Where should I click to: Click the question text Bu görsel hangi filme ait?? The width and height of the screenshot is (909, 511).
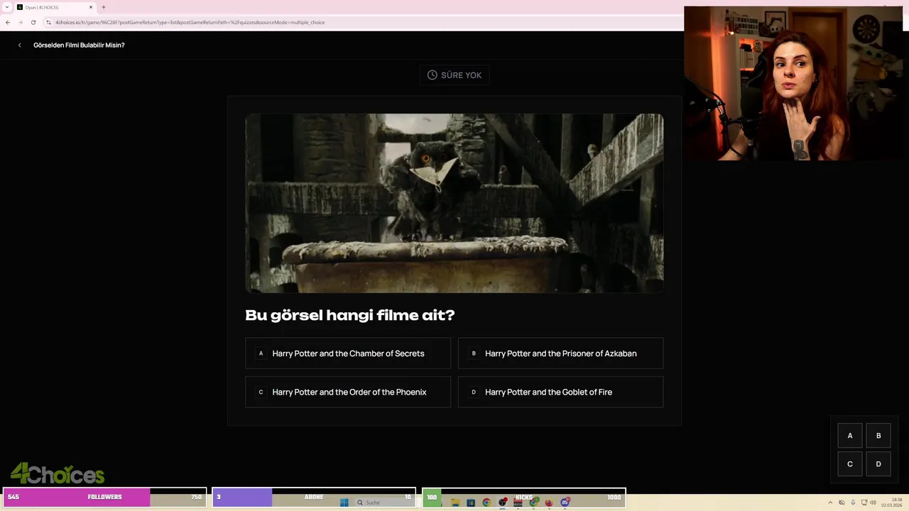pos(349,315)
